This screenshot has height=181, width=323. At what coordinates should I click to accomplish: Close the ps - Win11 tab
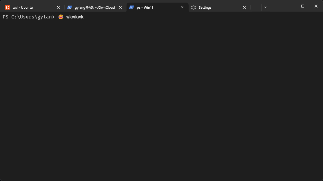pyautogui.click(x=182, y=7)
